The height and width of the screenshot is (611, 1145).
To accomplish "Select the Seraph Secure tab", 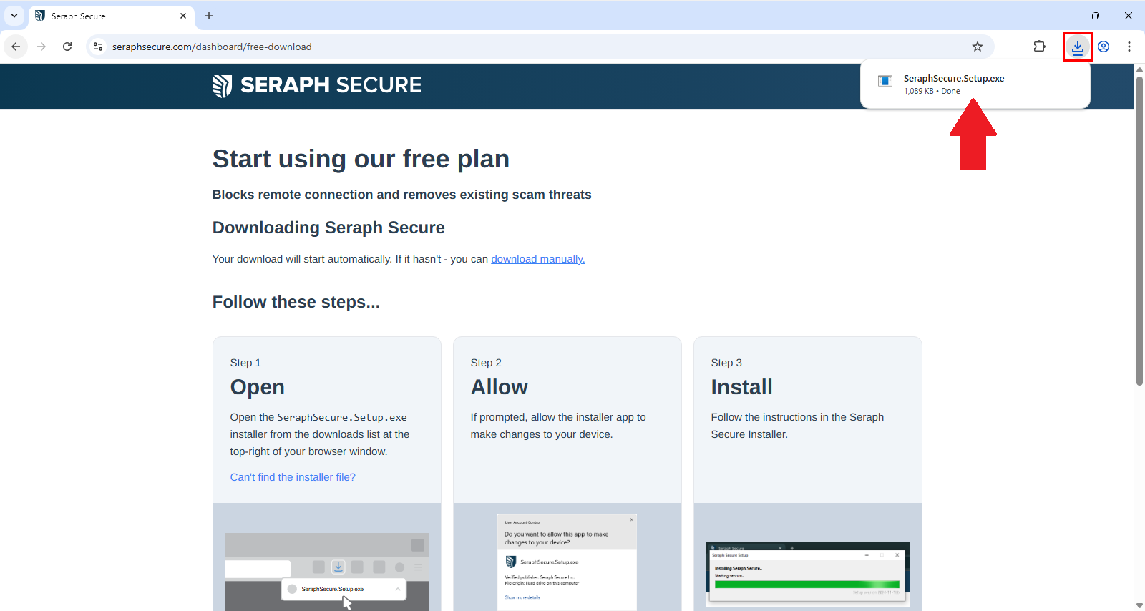I will (x=112, y=16).
